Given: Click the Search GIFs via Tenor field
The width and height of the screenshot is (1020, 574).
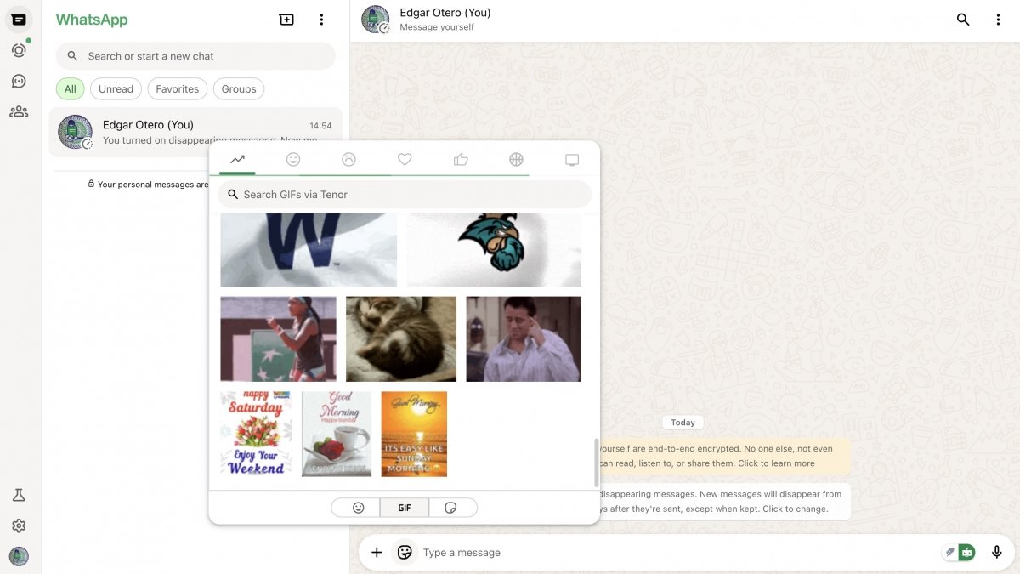Looking at the screenshot, I should 405,195.
